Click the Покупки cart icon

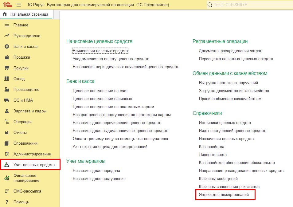7,68
